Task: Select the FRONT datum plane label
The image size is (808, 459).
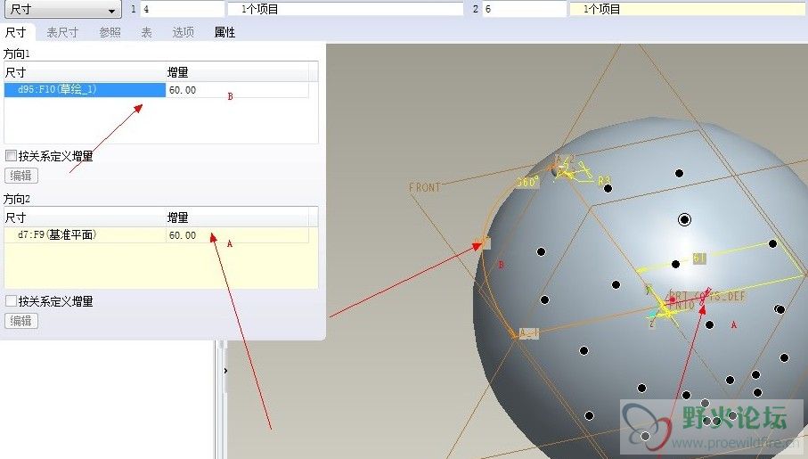Action: [425, 187]
